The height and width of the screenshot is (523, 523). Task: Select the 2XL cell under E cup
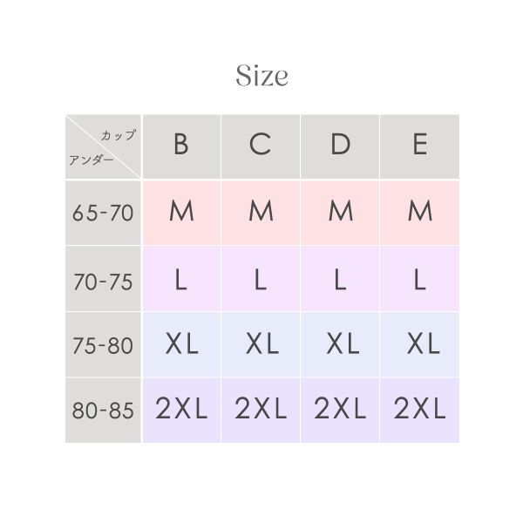pyautogui.click(x=419, y=411)
